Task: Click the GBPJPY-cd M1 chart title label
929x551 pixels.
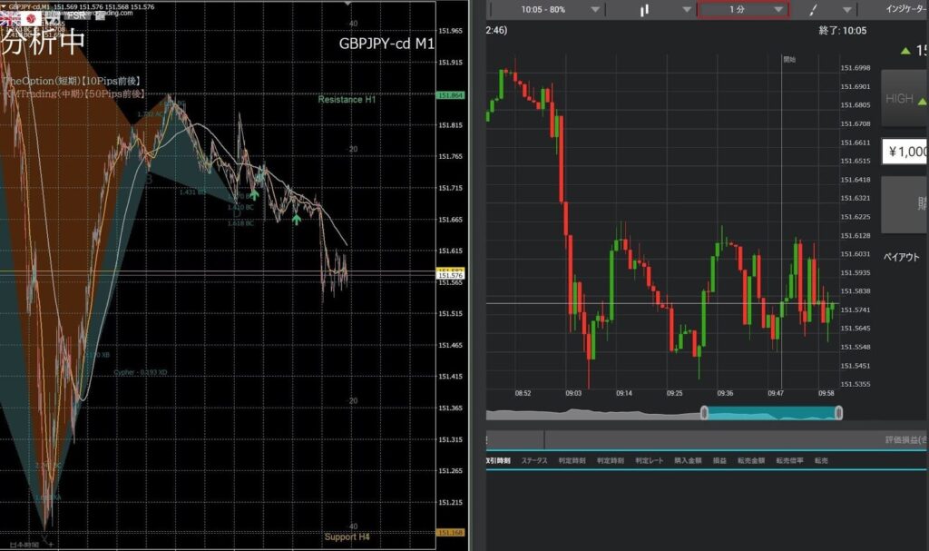Action: pyautogui.click(x=386, y=44)
